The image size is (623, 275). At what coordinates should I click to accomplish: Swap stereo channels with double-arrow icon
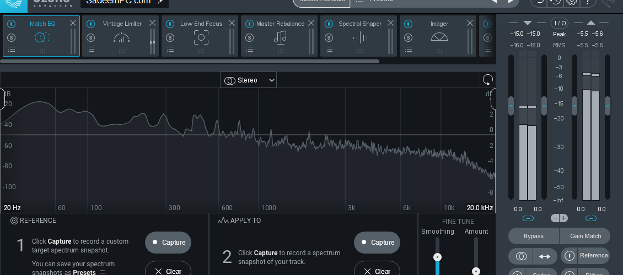tap(544, 256)
